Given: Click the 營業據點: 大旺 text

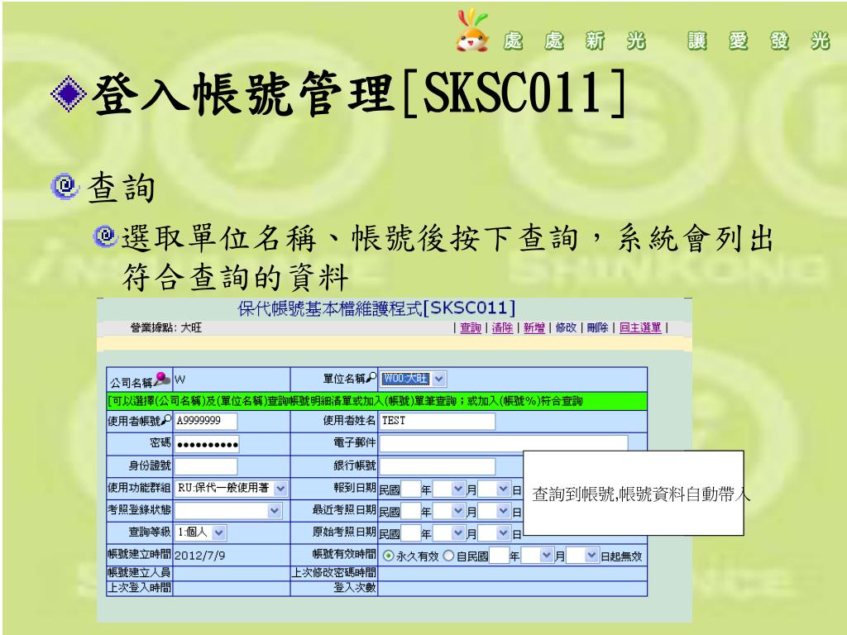Looking at the screenshot, I should 165,327.
